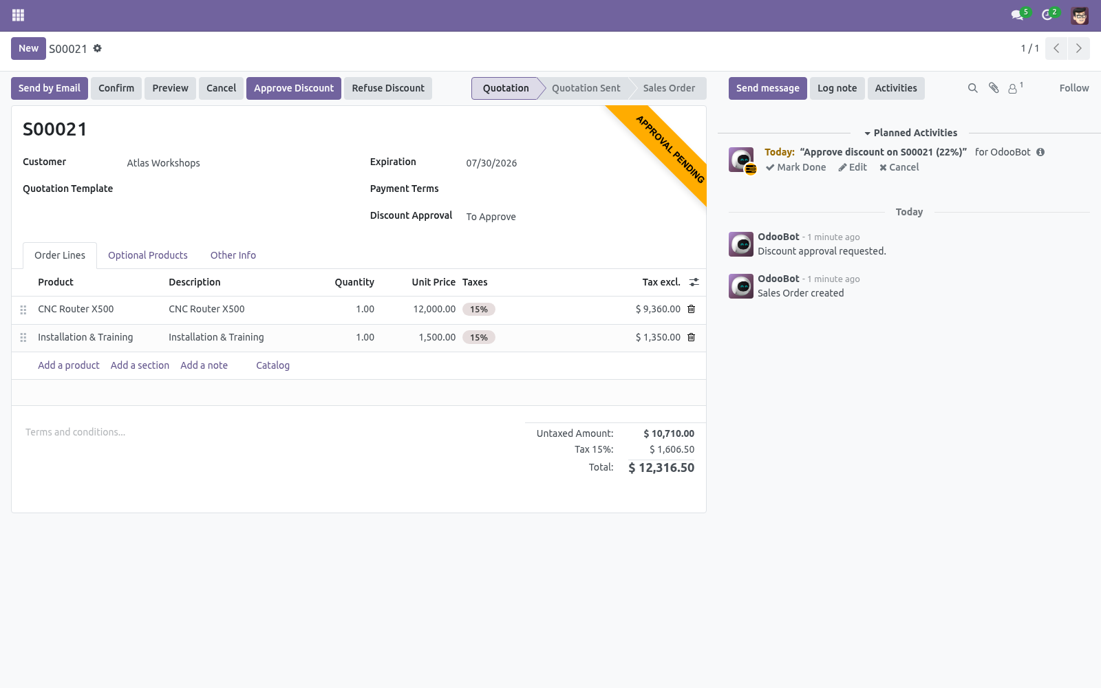Open the gear actions menu next to S00021
The width and height of the screenshot is (1101, 688).
98,48
